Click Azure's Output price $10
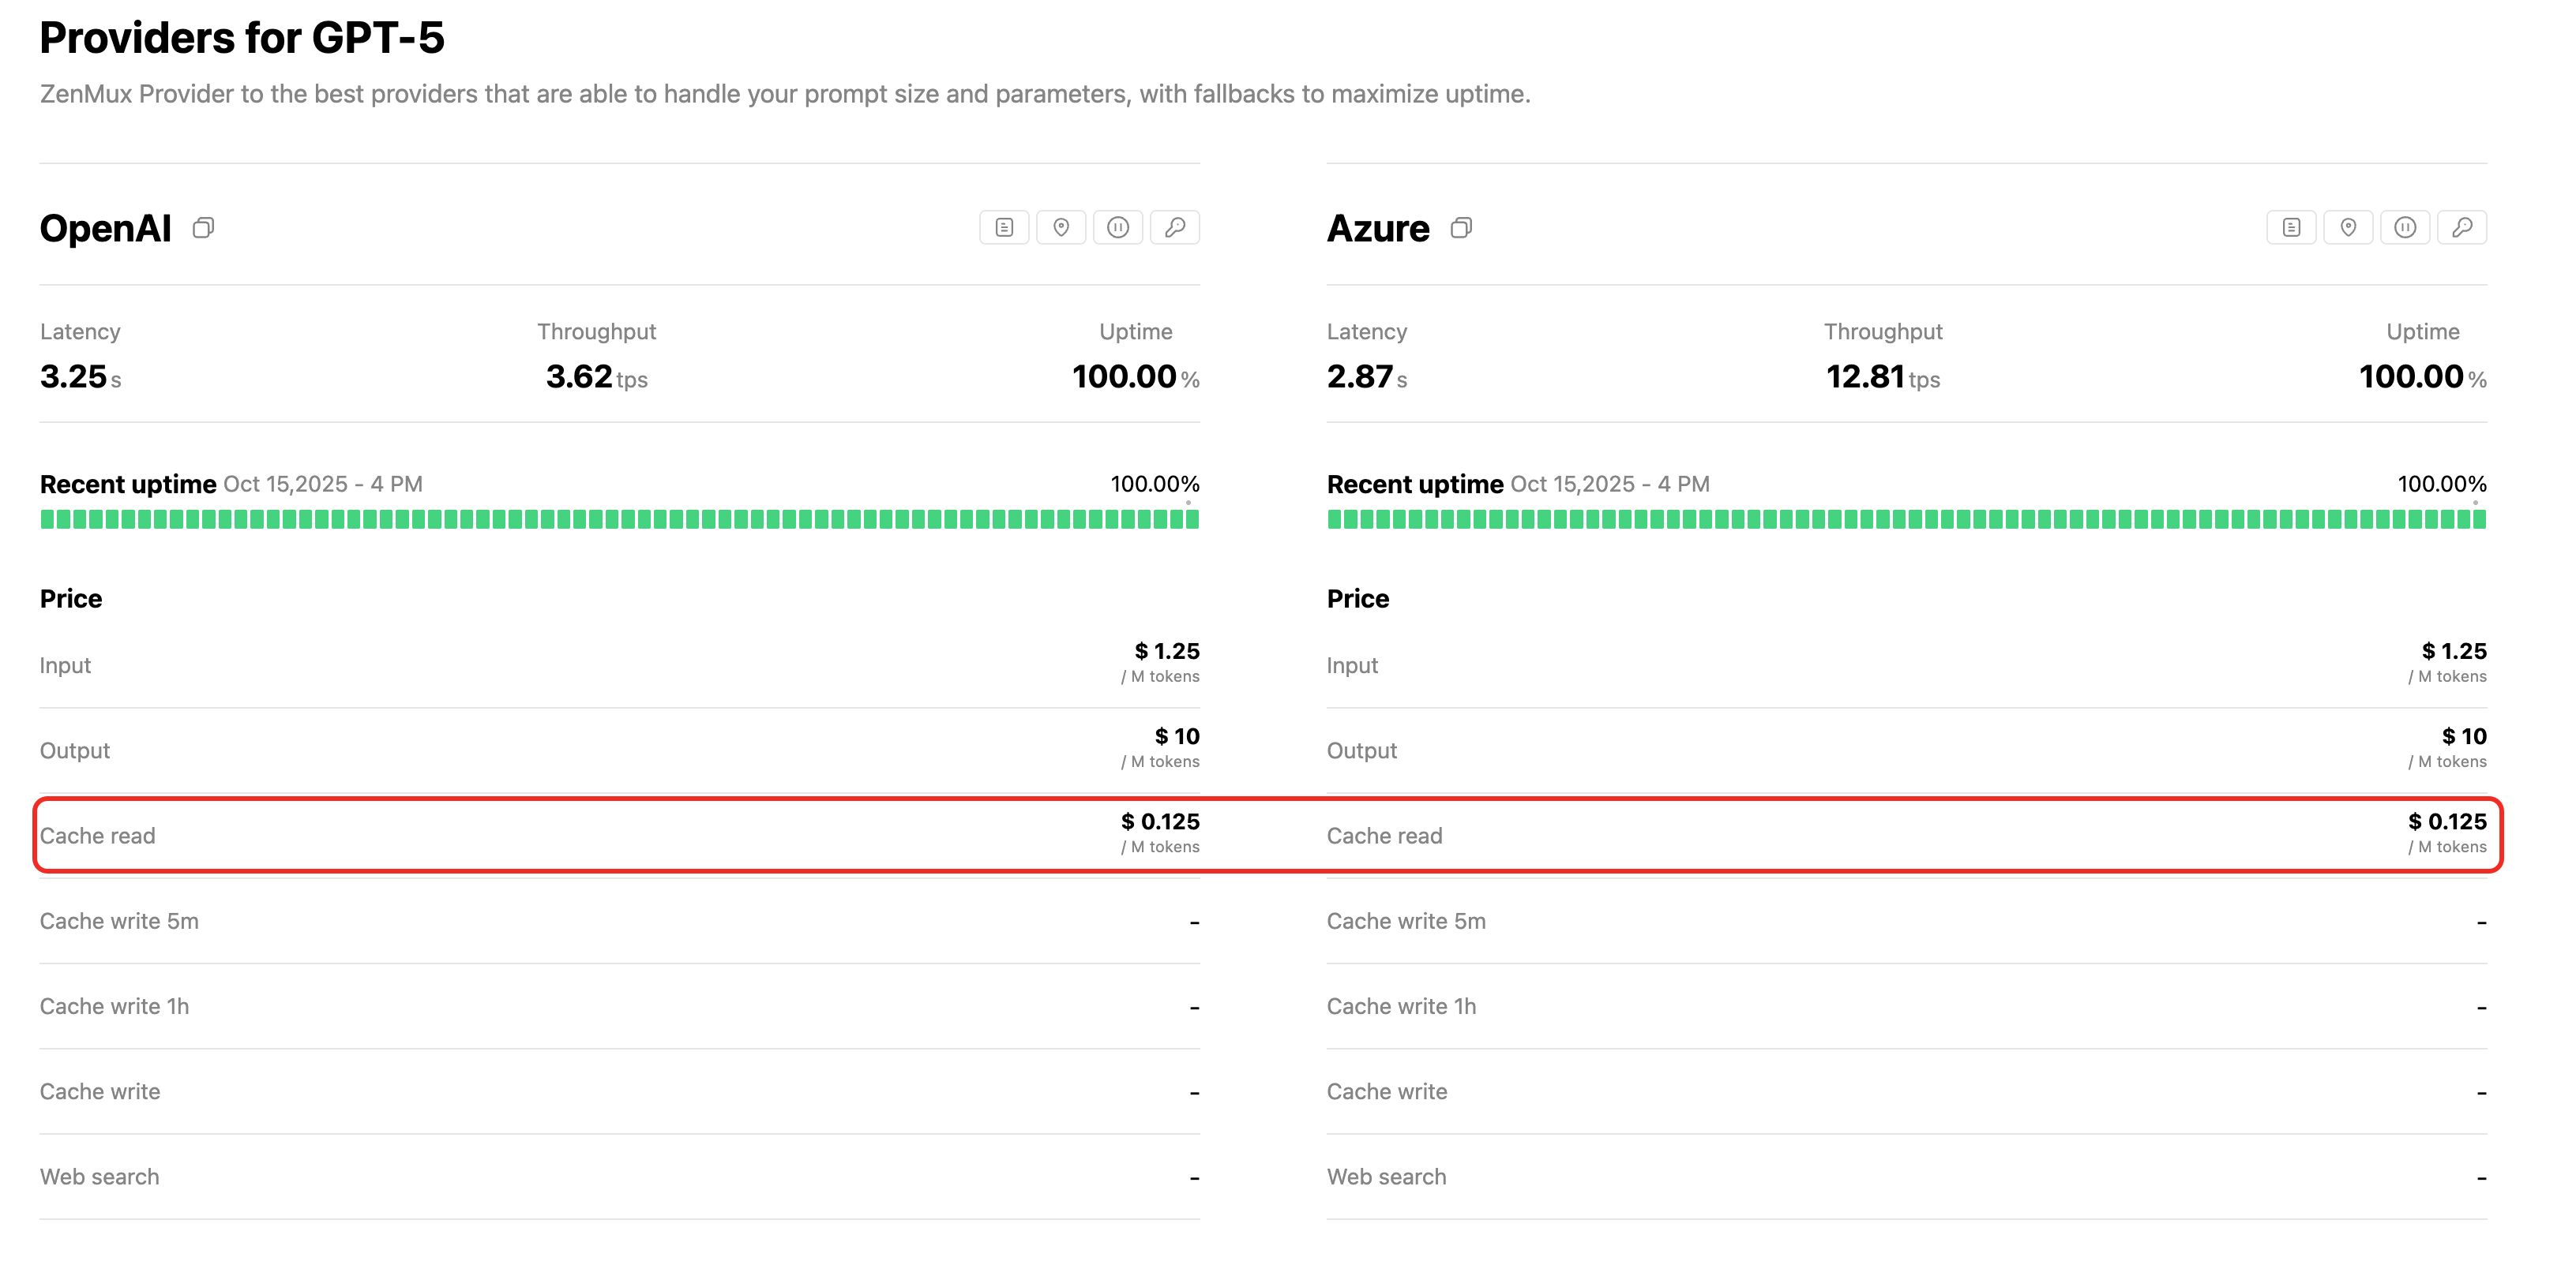Viewport: 2576px width, 1261px height. point(2463,736)
